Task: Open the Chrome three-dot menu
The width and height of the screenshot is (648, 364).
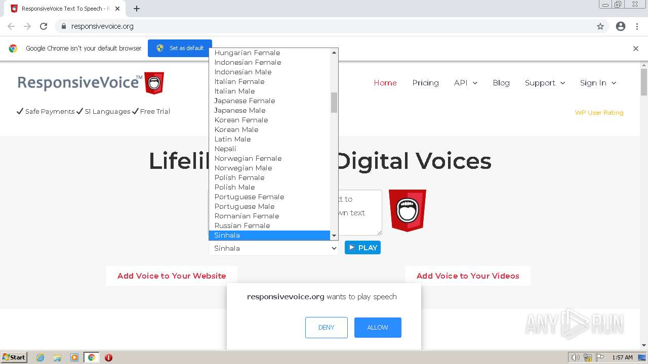Action: [637, 26]
